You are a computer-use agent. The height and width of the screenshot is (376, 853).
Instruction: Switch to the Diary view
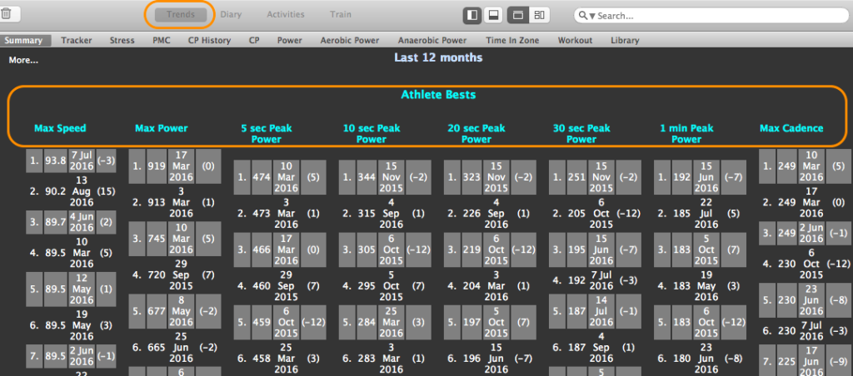point(231,15)
